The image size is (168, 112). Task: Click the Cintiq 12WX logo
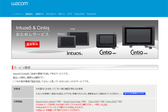(108, 52)
